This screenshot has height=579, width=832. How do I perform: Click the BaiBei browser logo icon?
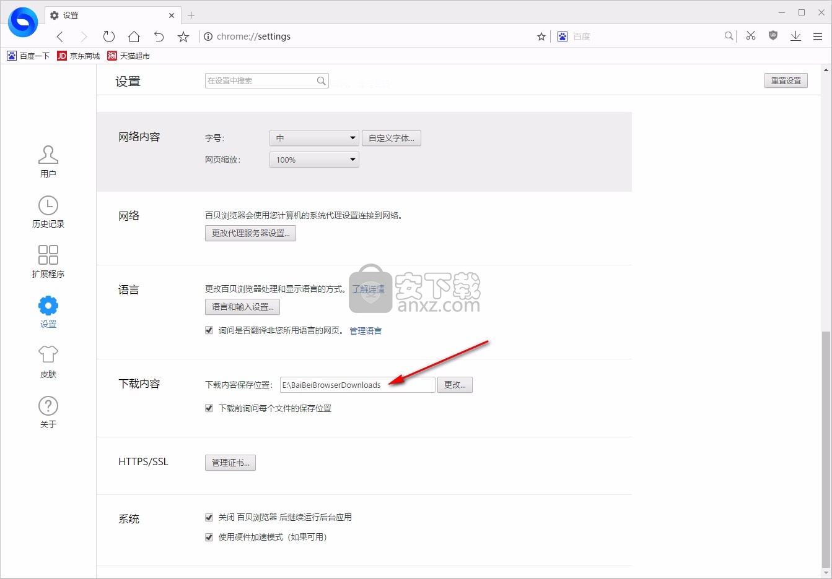click(23, 22)
